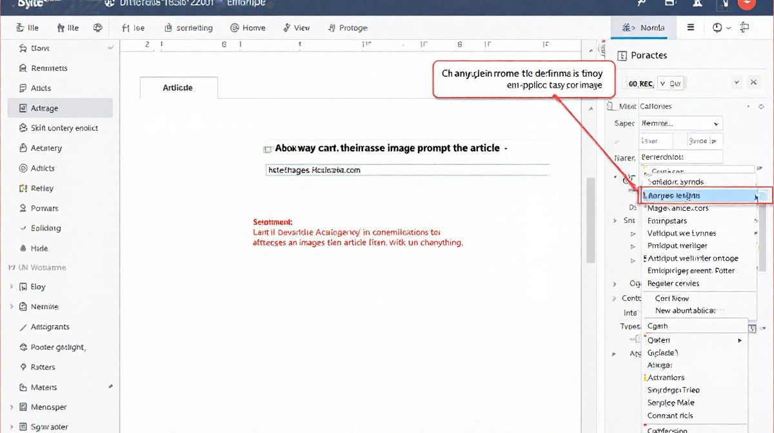Open the View menu
Screen dimensions: 774x433
(x=296, y=28)
